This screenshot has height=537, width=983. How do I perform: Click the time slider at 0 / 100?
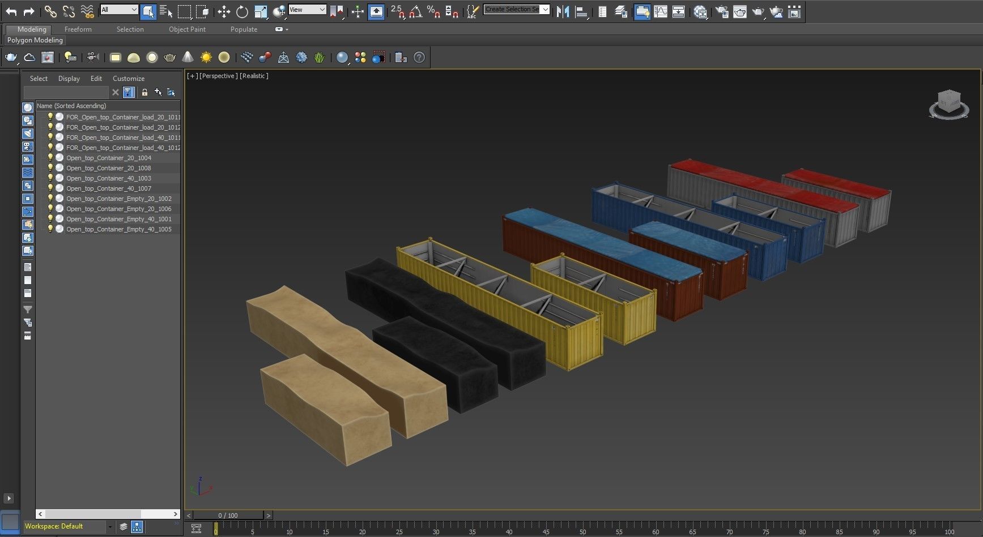228,515
